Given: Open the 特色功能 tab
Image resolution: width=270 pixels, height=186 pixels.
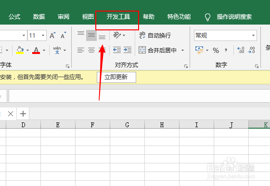Looking at the screenshot, I should [x=179, y=17].
